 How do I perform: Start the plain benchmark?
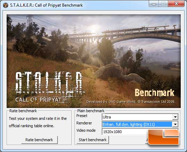point(93,140)
